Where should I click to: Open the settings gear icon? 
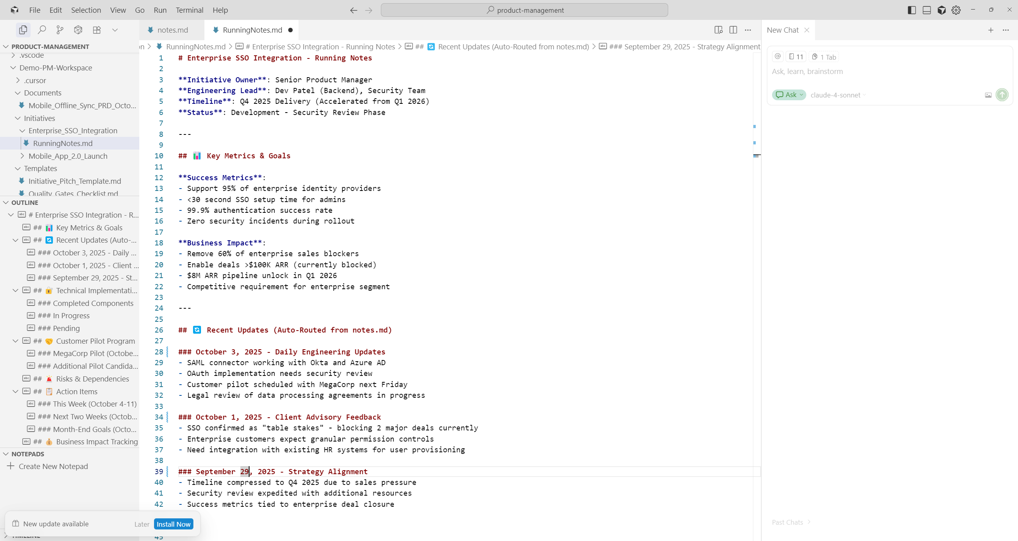pyautogui.click(x=956, y=10)
